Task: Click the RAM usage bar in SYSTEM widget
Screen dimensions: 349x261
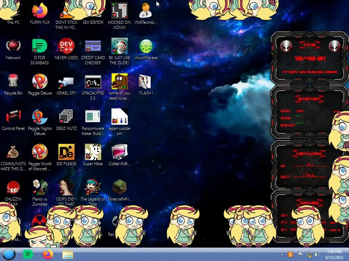Action: click(x=298, y=116)
